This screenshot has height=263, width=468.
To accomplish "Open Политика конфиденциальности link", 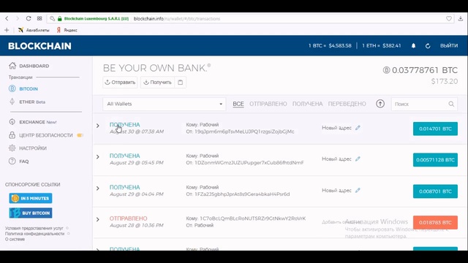I will click(x=34, y=234).
